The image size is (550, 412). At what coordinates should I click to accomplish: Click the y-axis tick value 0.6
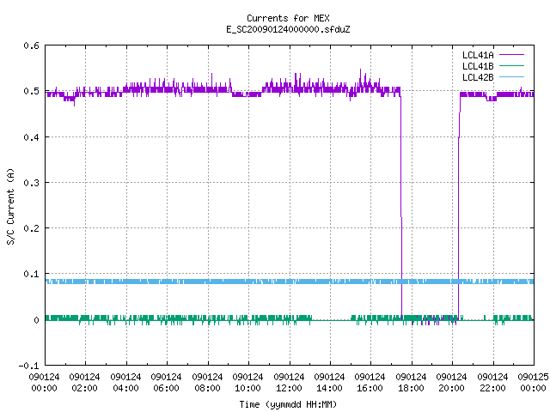pos(31,45)
